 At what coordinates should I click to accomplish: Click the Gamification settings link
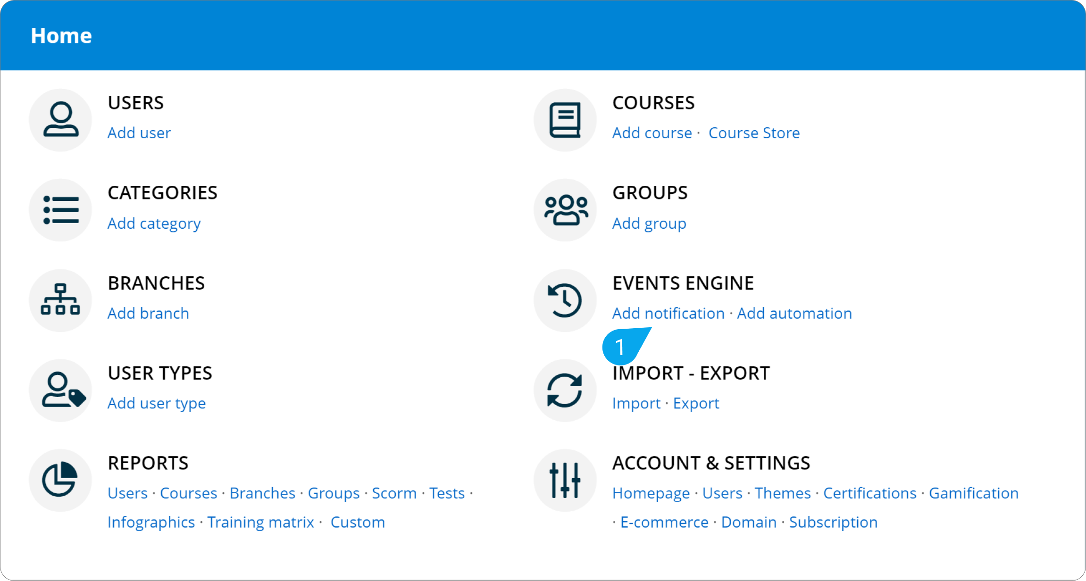(974, 493)
